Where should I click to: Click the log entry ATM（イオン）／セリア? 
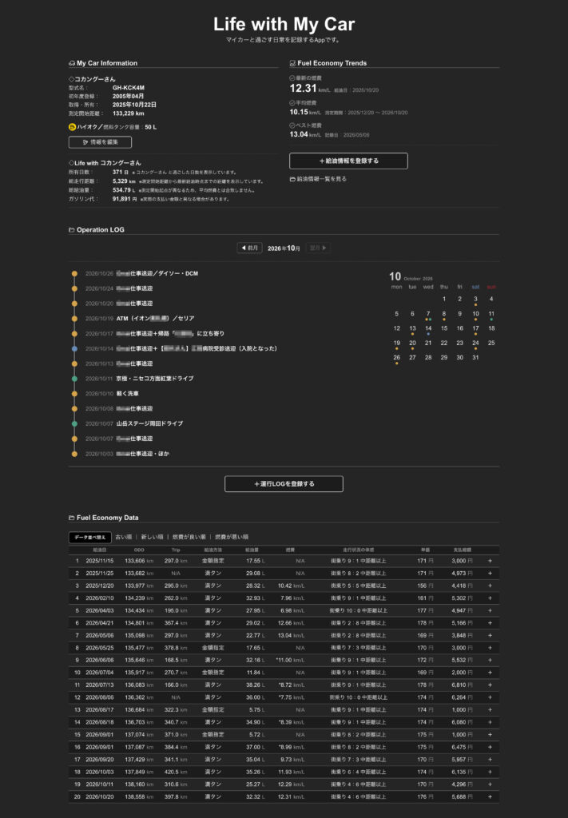[155, 318]
